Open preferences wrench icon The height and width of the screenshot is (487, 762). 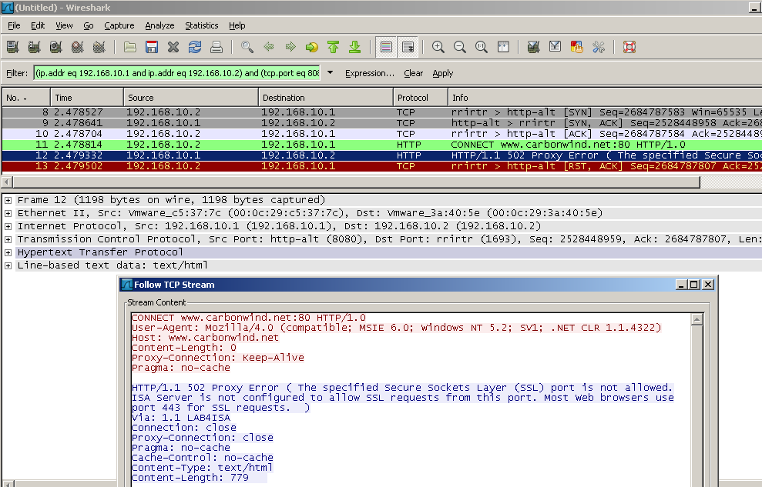[x=598, y=47]
